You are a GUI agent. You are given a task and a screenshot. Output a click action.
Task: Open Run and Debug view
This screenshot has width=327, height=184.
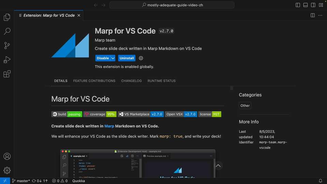click(7, 60)
